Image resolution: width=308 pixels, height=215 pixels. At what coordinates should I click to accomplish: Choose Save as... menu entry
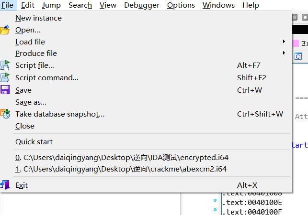[x=31, y=102]
